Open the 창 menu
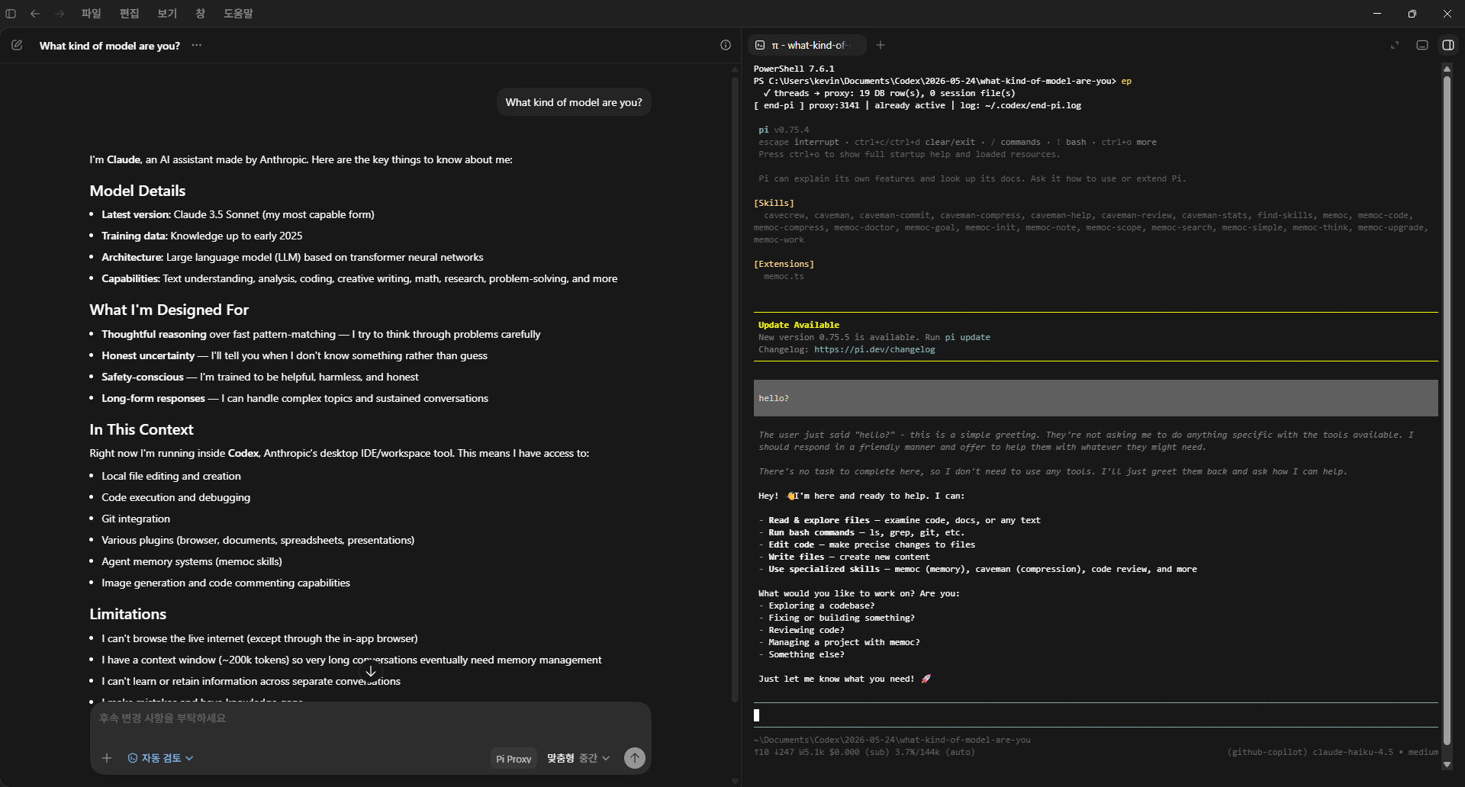This screenshot has height=787, width=1465. (200, 14)
